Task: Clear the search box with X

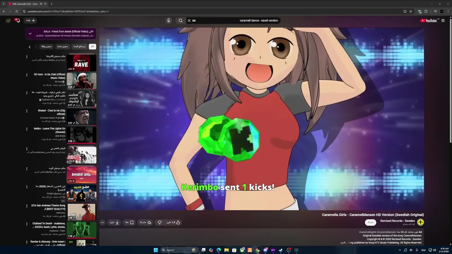Action: pyautogui.click(x=189, y=20)
